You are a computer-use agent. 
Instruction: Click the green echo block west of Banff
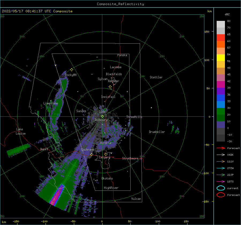pyautogui.click(x=18, y=150)
